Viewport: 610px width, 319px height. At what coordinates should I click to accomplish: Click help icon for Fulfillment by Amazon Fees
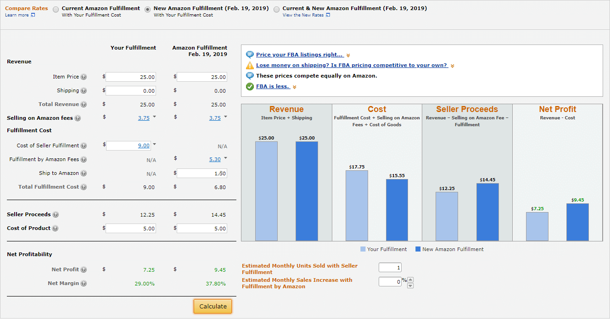pos(84,160)
